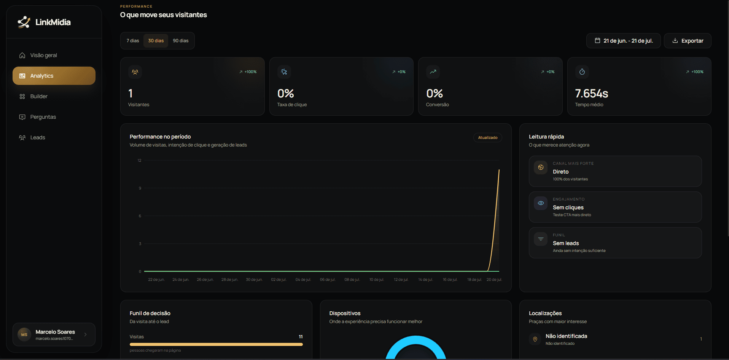Click the cursor icon on Taxa de clique card
Screen dimensions: 729x360
[x=284, y=72]
